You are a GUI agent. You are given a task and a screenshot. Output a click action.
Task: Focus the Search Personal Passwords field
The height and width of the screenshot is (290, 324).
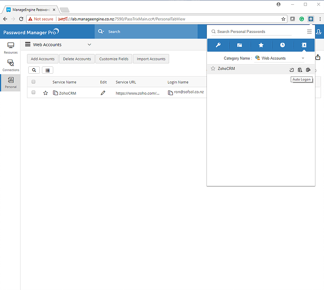(251, 32)
